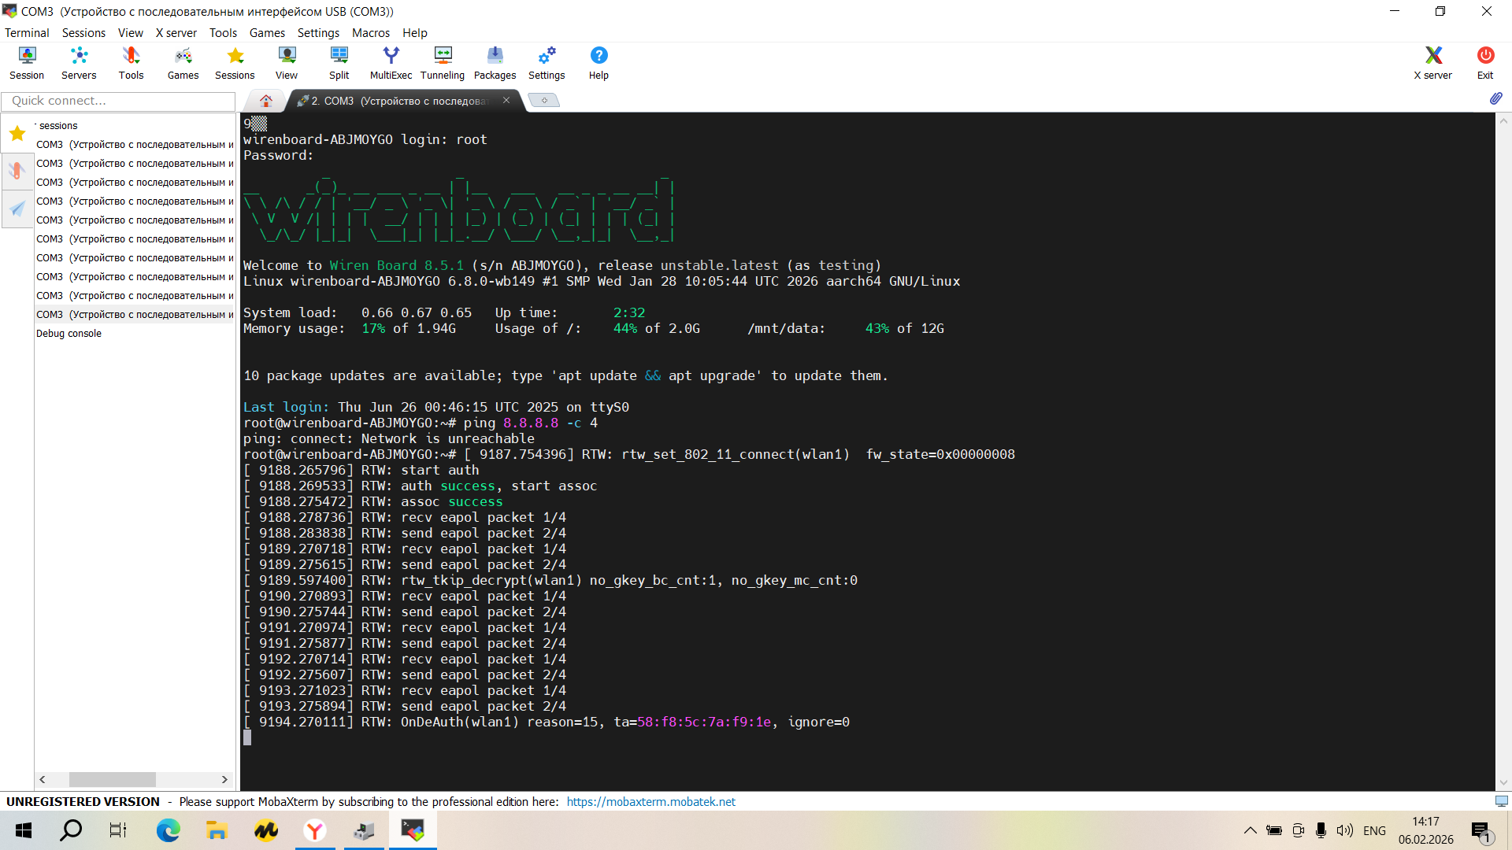Select the sidebar Tools tab icon
The image size is (1512, 850).
(17, 171)
